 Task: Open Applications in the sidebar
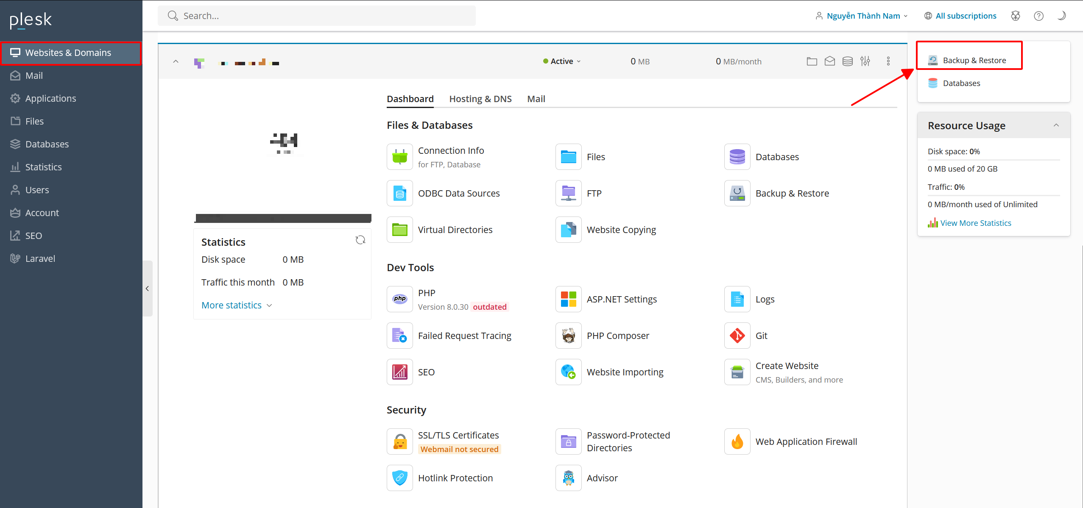pyautogui.click(x=71, y=98)
